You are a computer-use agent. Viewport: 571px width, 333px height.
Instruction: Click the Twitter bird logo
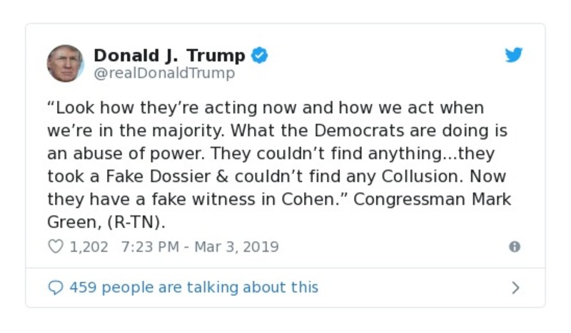click(x=514, y=55)
